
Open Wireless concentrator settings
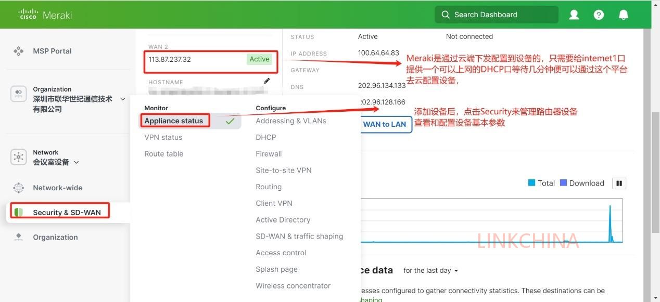pos(293,286)
